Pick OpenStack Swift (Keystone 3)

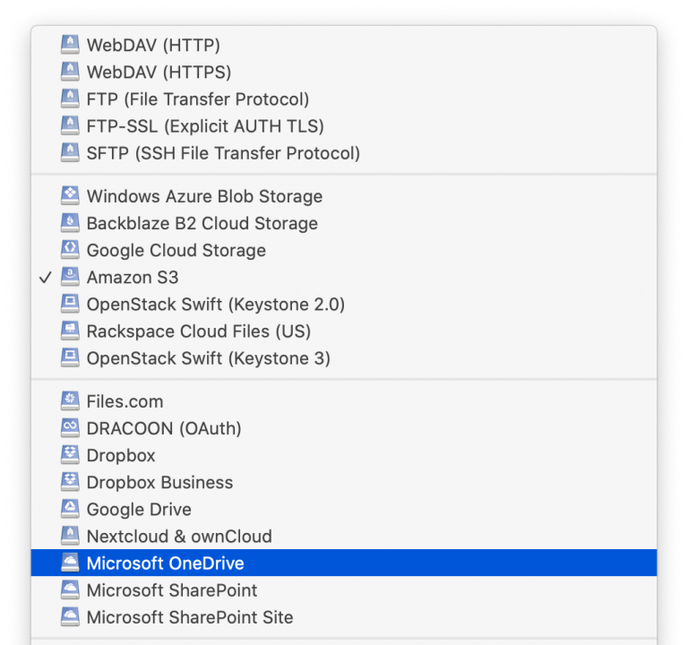coord(208,358)
